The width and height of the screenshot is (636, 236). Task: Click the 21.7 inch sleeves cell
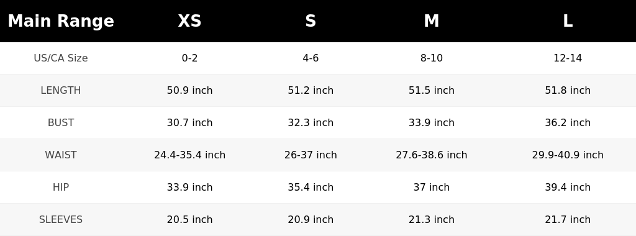(x=568, y=219)
